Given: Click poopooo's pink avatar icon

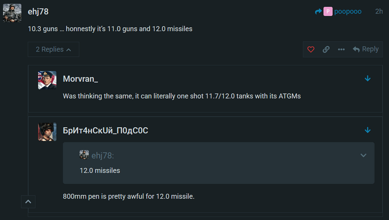Looking at the screenshot, I should [328, 12].
